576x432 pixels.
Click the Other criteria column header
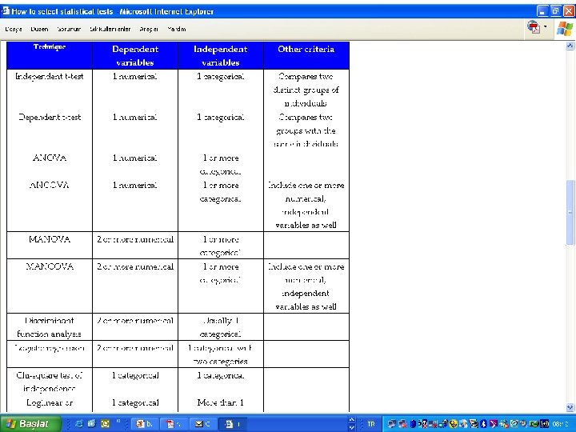pyautogui.click(x=306, y=55)
